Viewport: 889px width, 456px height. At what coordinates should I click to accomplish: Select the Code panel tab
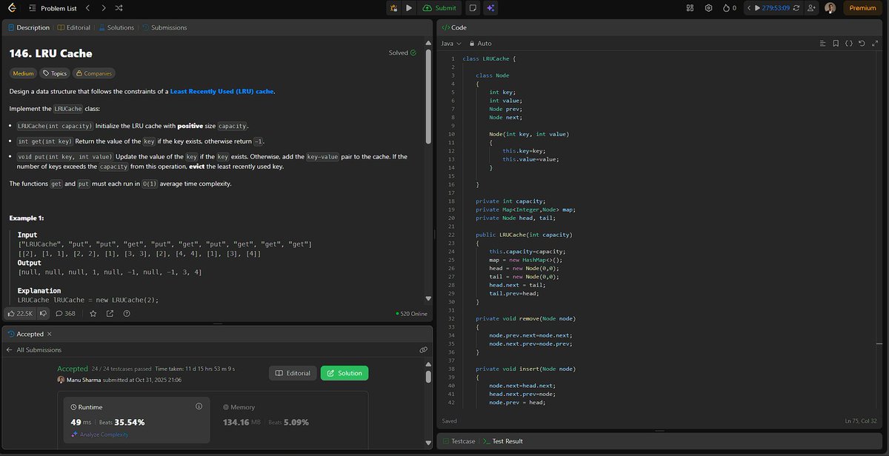454,27
